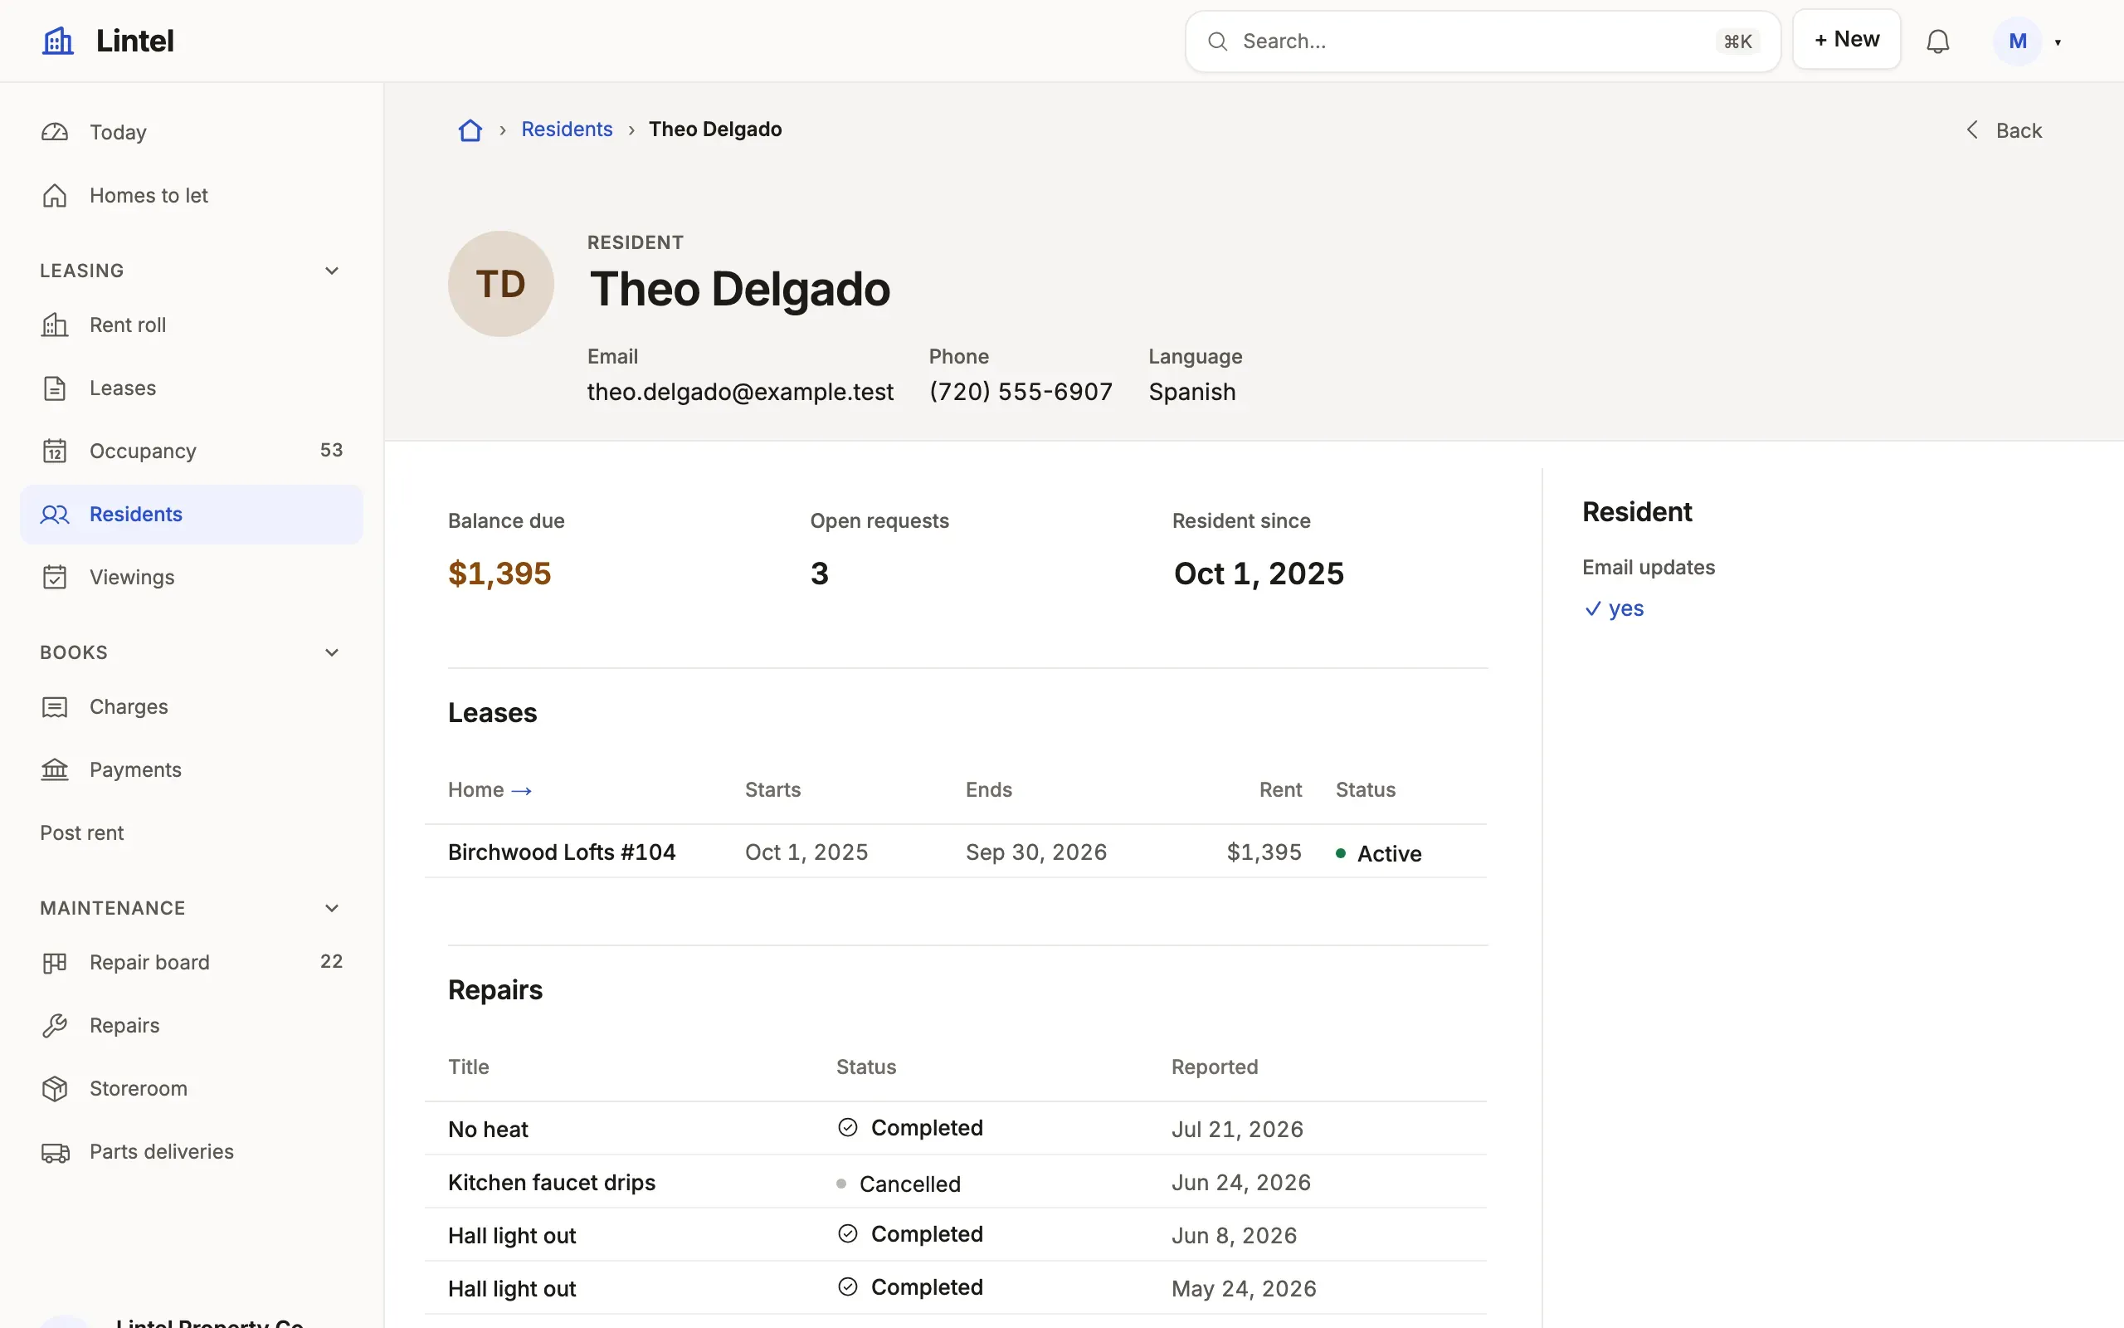
Task: Collapse the MAINTENANCE section
Action: click(x=332, y=908)
